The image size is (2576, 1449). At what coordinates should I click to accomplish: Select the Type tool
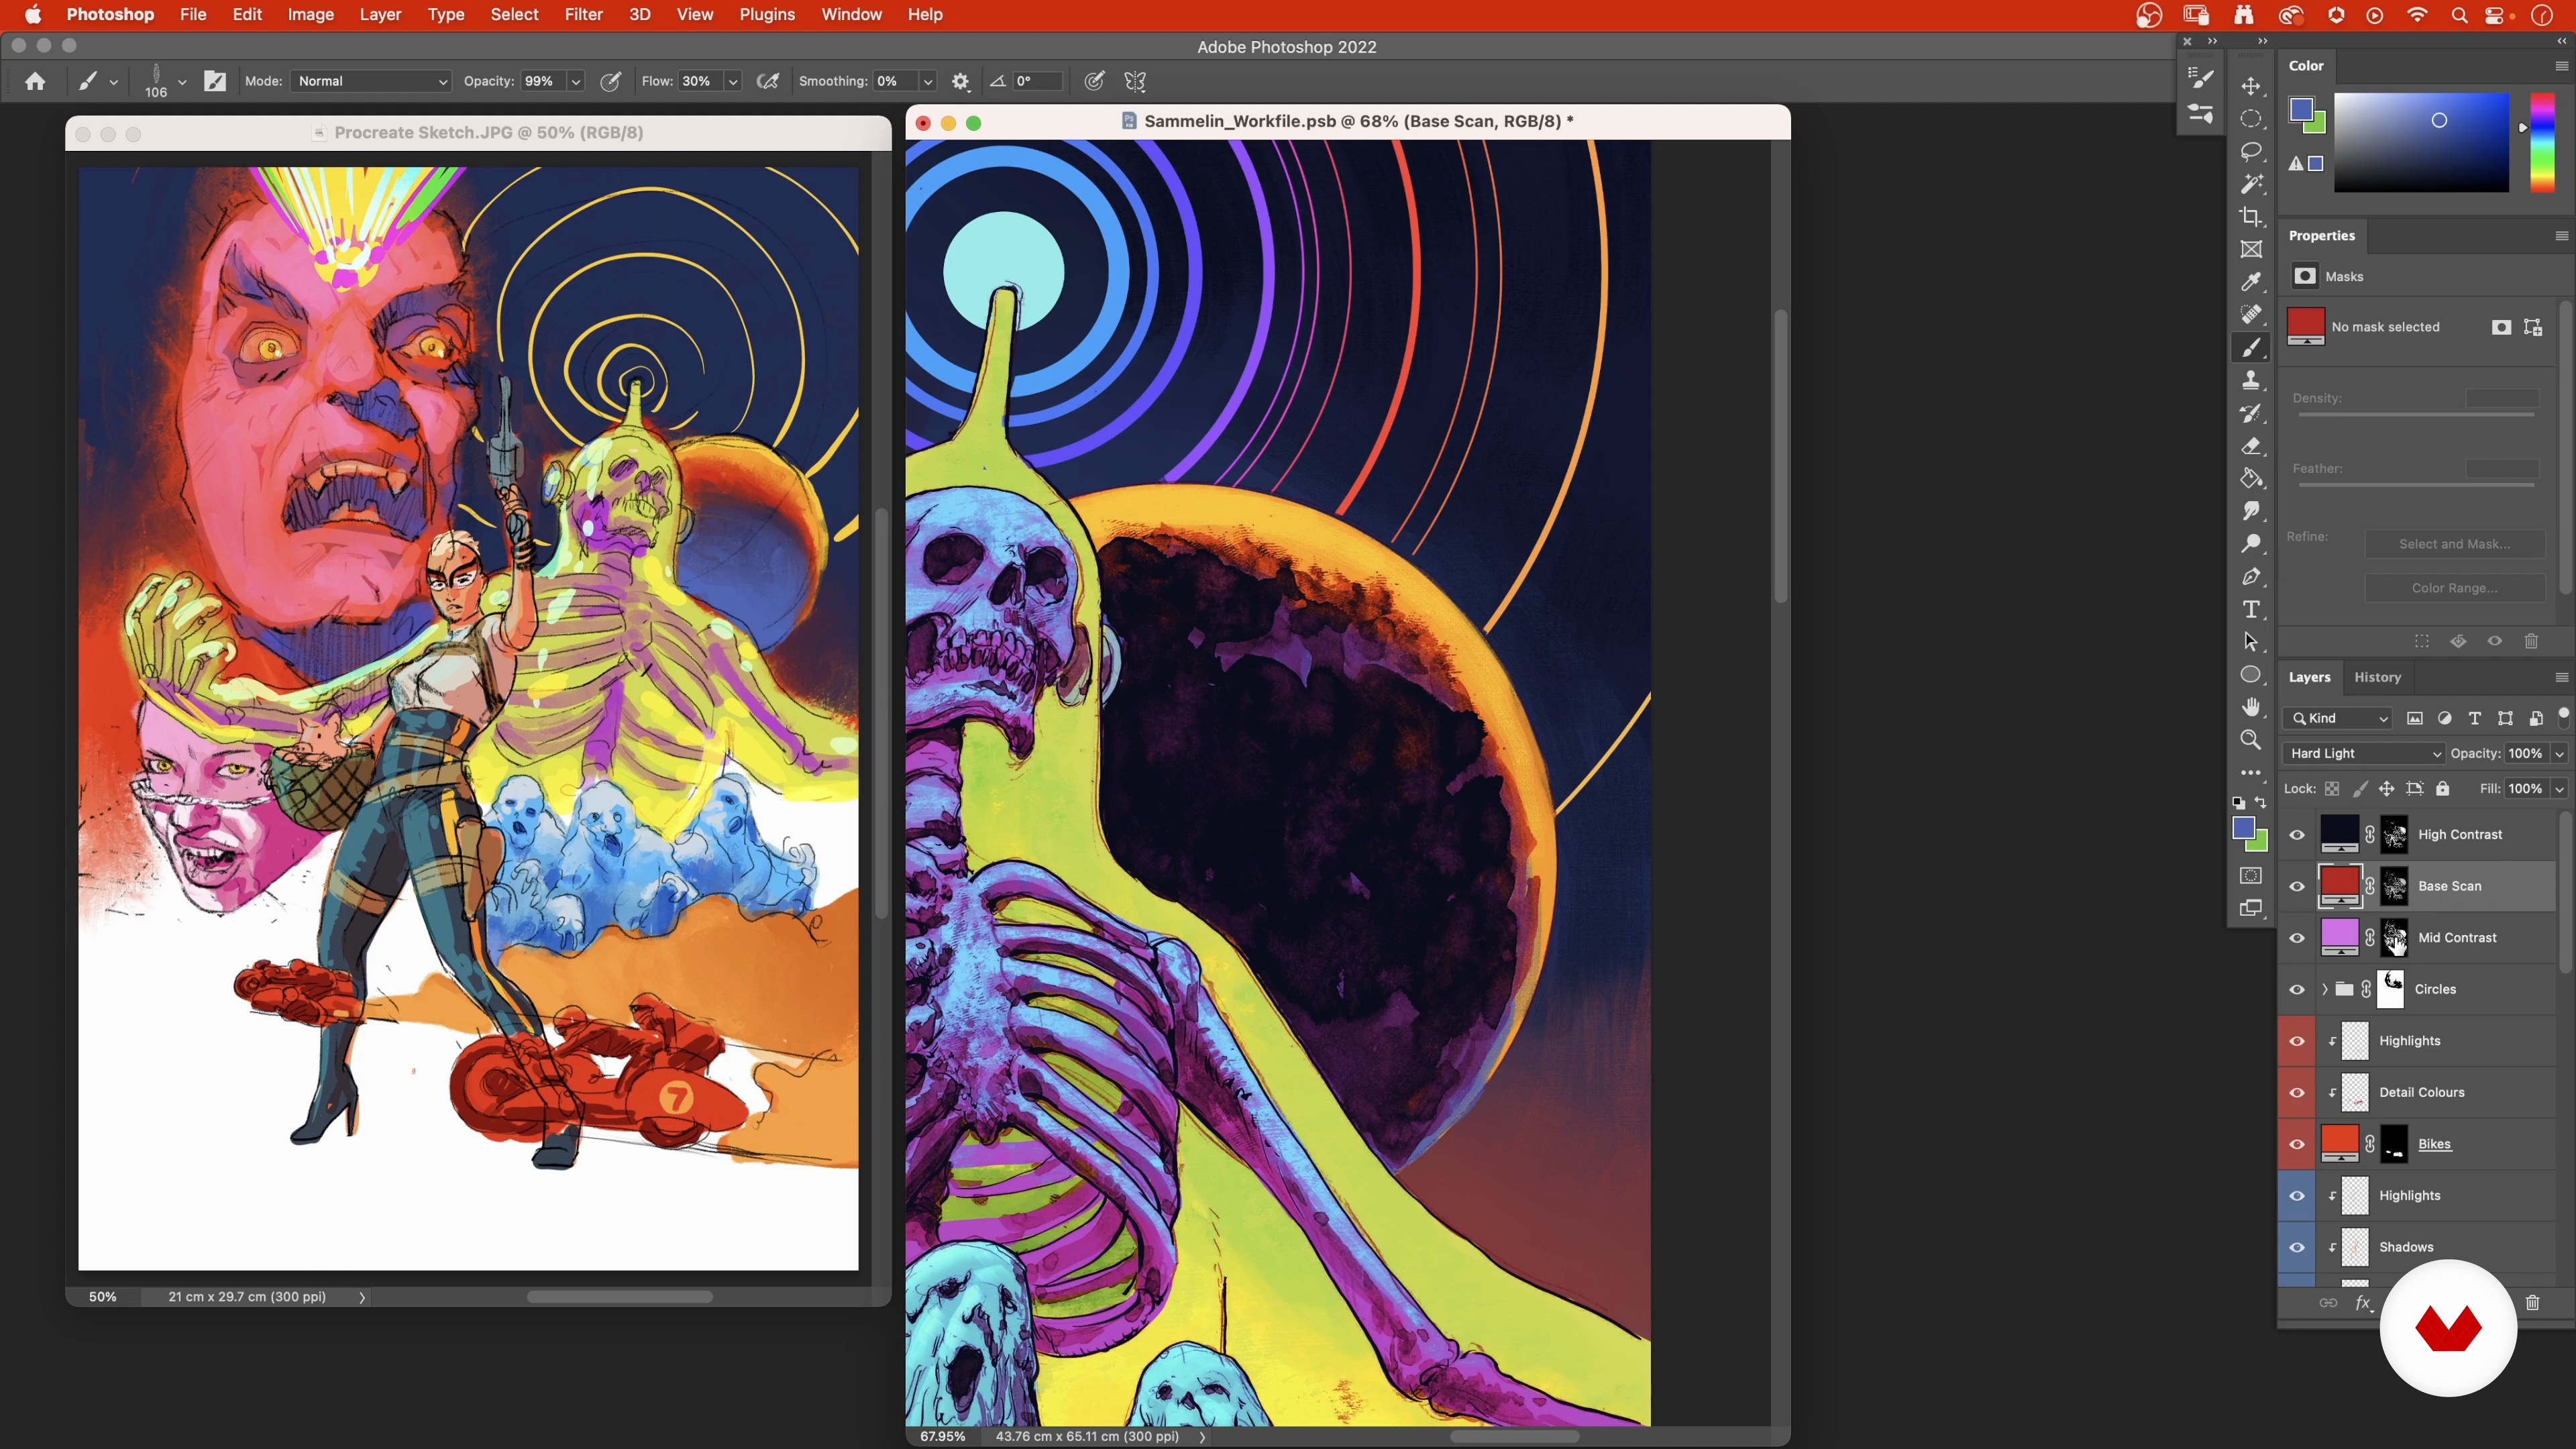(x=2251, y=610)
